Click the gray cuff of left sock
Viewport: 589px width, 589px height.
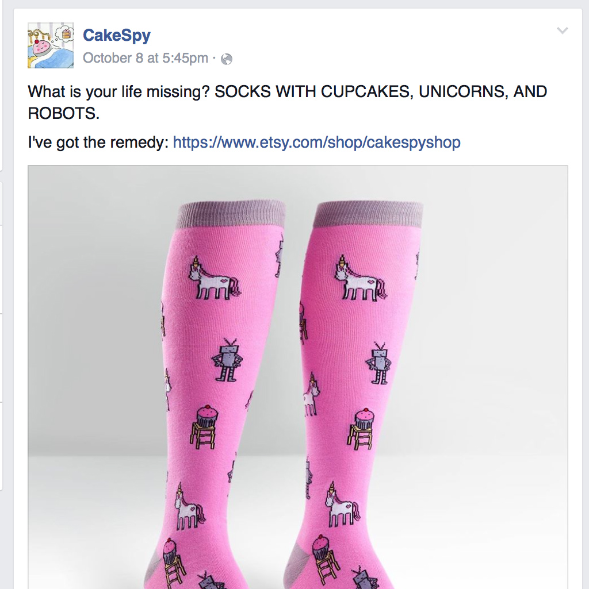(x=231, y=215)
